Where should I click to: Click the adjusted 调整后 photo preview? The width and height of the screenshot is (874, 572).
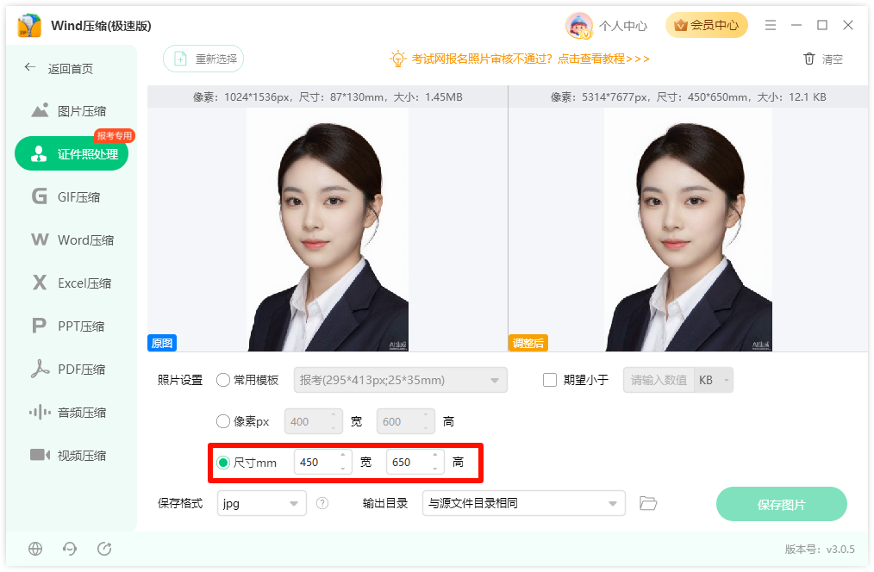[x=689, y=229]
